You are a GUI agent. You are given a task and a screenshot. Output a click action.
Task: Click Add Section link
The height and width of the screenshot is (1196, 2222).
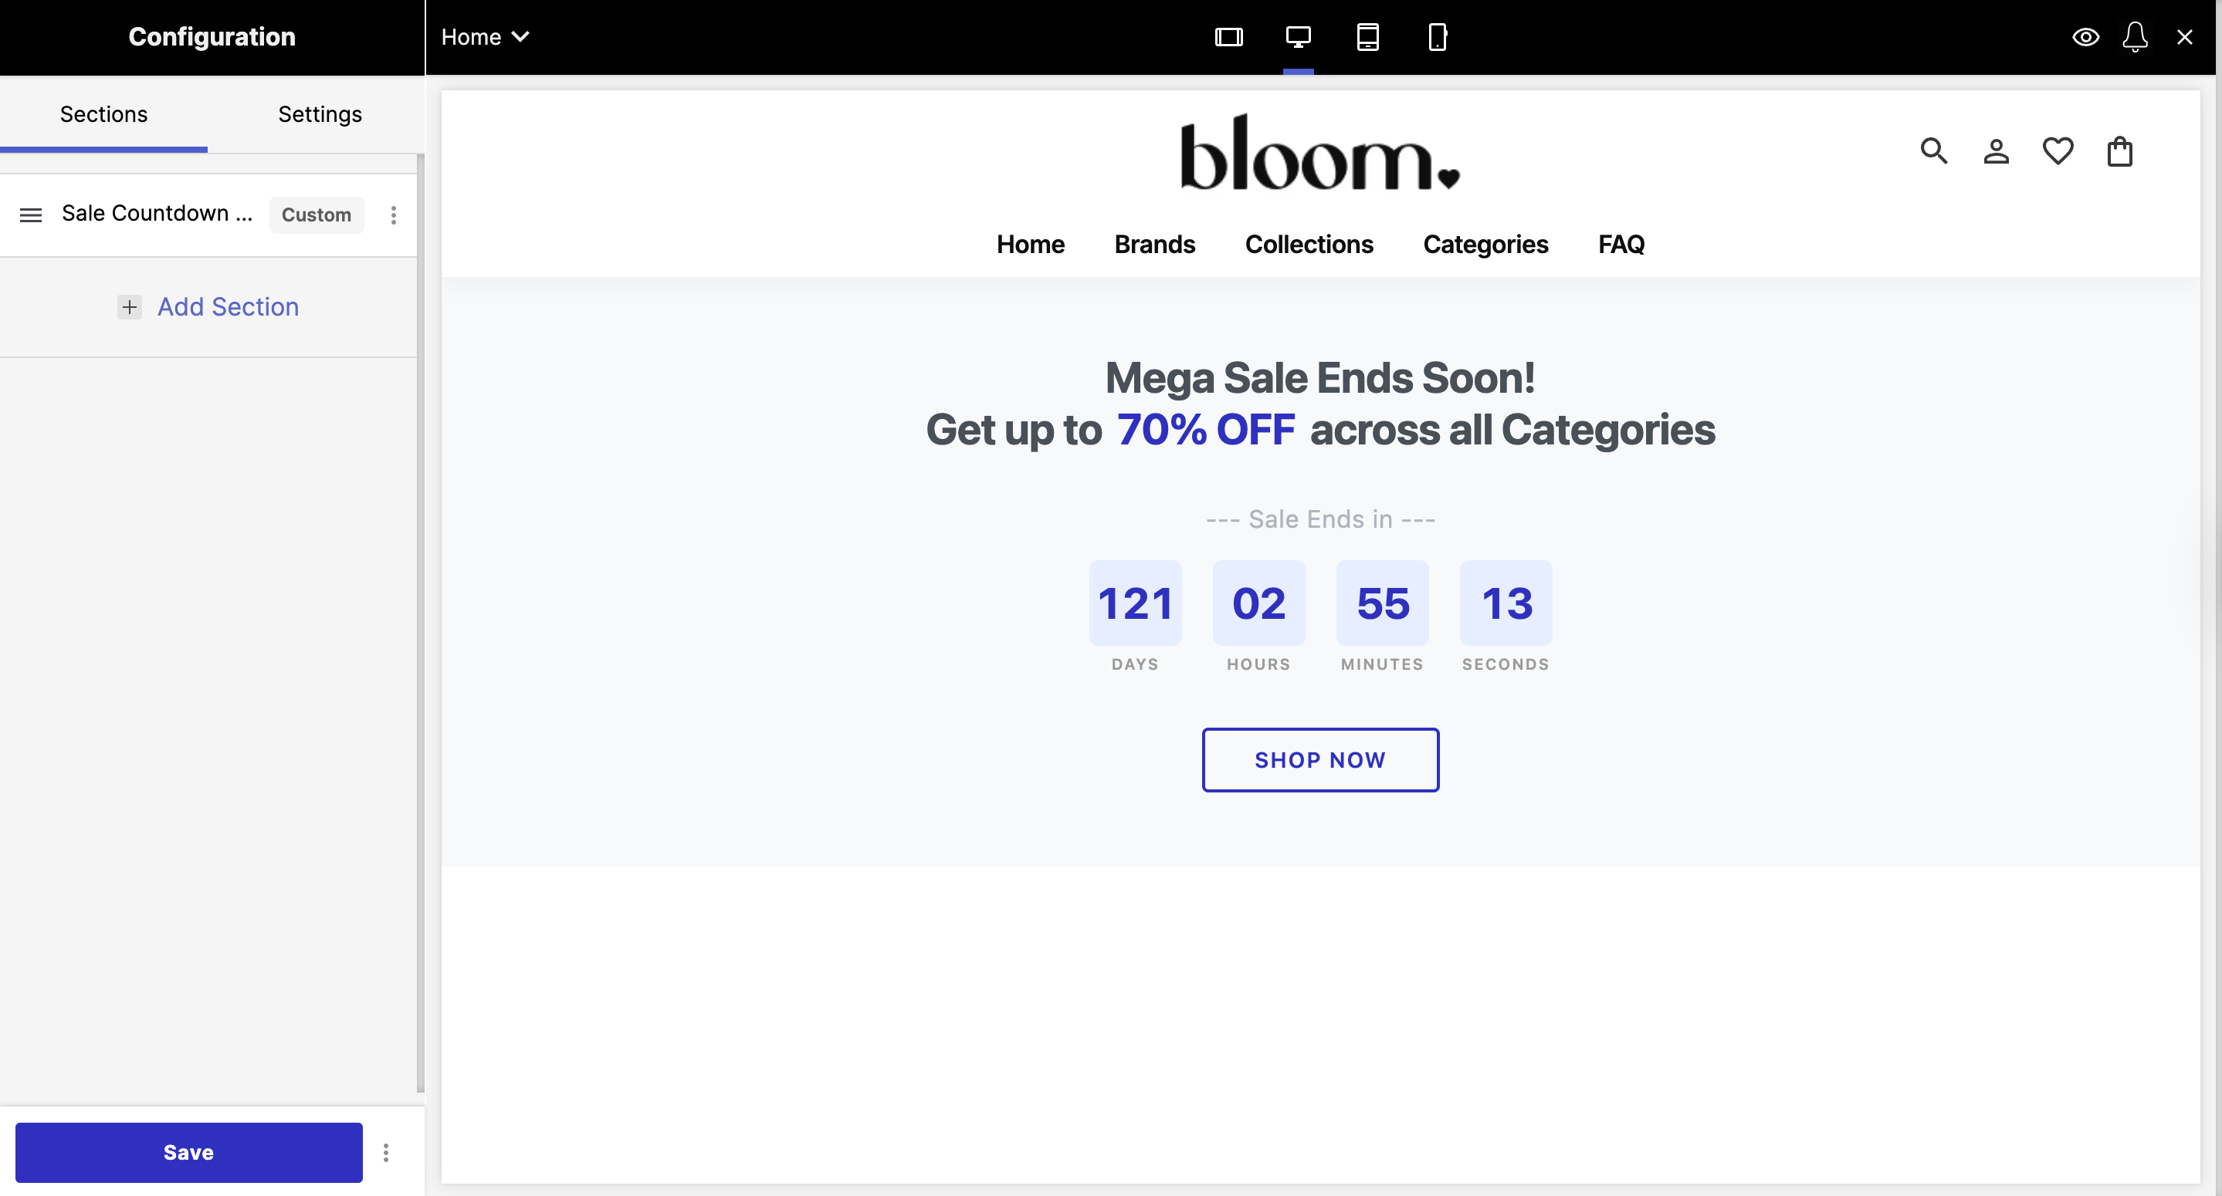pyautogui.click(x=227, y=307)
